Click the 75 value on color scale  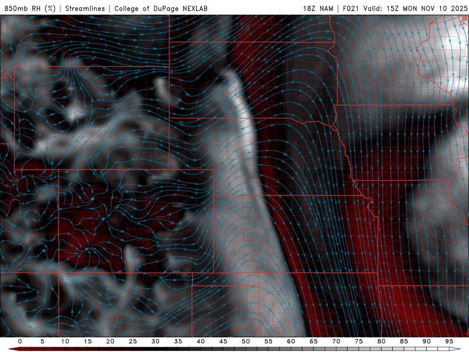[359, 341]
